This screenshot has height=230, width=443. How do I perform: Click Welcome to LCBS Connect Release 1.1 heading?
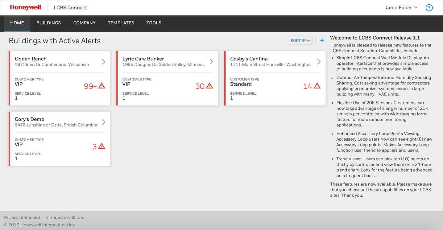coord(375,38)
